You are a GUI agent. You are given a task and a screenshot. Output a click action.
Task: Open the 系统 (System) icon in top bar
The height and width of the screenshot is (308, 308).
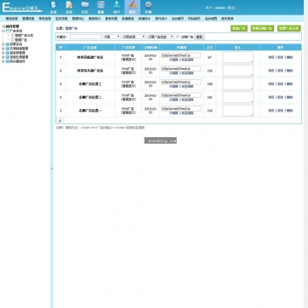click(54, 7)
